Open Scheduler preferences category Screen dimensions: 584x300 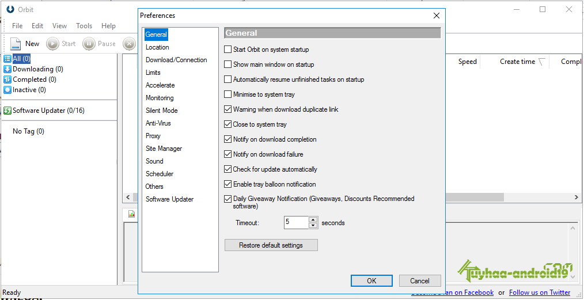click(x=160, y=174)
